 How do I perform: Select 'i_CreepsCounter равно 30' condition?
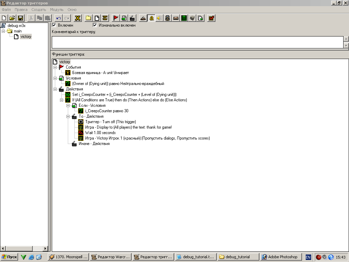107,111
